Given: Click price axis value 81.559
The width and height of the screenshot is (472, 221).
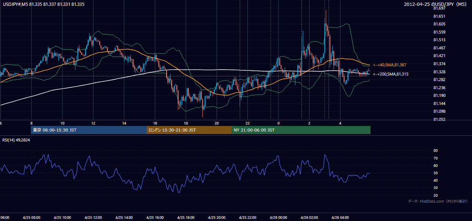Looking at the screenshot, I should [439, 32].
